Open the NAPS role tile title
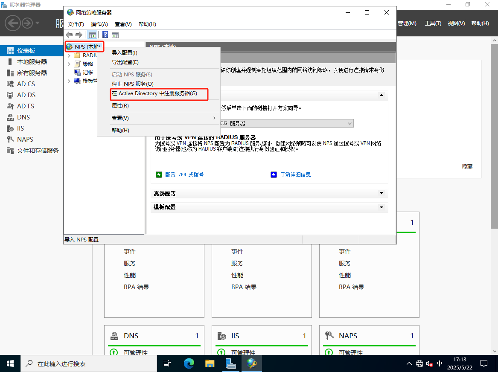 point(348,336)
